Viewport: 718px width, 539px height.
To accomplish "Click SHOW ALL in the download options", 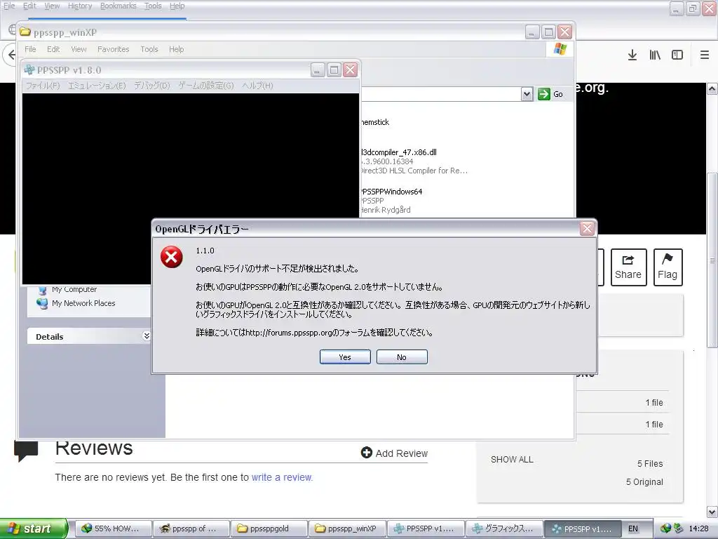I will [x=512, y=459].
